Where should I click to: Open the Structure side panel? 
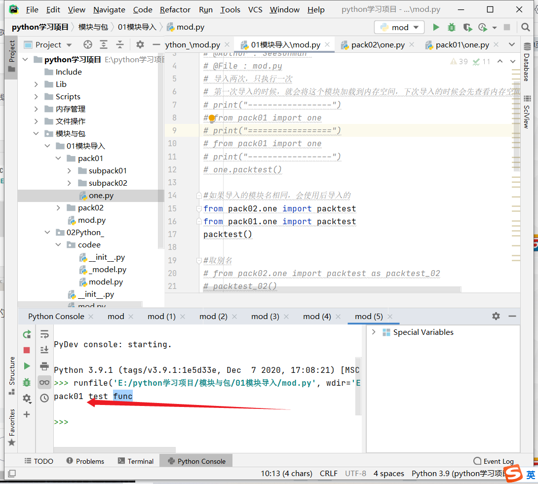coord(12,375)
